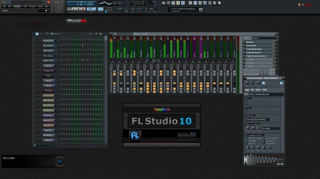The width and height of the screenshot is (320, 179).
Task: Open the piano roll toolbar icon
Action: [x=173, y=3]
